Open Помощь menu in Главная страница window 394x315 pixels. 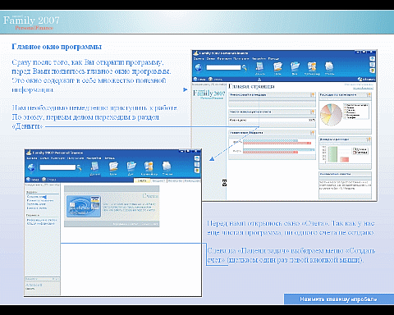point(273,58)
